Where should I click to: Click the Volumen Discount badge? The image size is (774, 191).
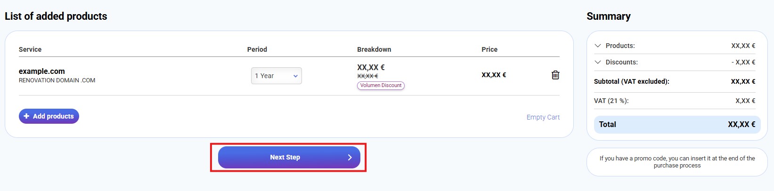click(381, 86)
